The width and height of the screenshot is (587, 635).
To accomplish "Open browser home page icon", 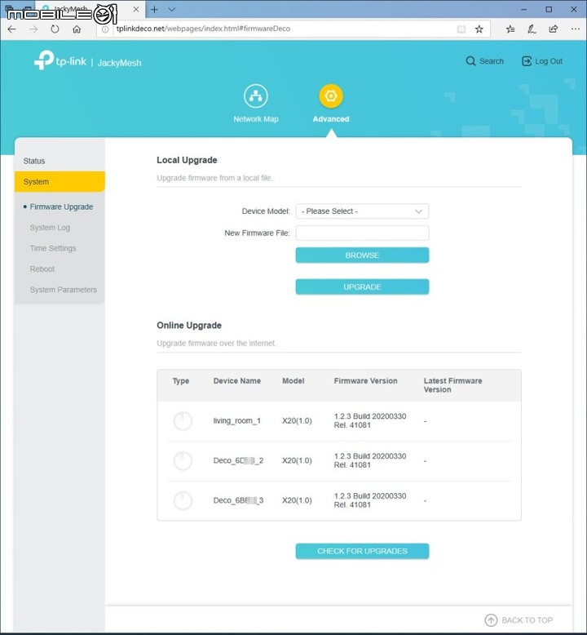I will click(77, 29).
